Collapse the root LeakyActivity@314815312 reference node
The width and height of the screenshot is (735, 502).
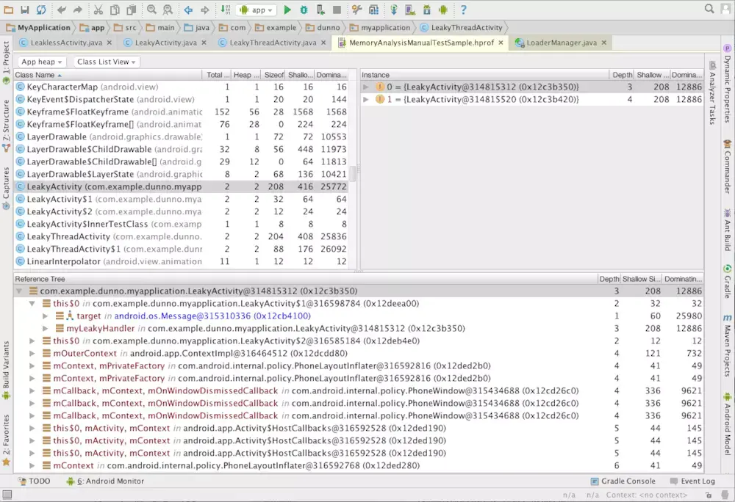tap(19, 291)
